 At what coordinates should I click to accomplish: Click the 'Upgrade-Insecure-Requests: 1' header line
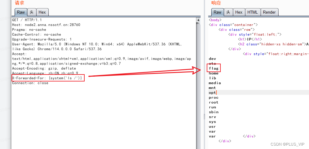pyautogui.click(x=42, y=39)
